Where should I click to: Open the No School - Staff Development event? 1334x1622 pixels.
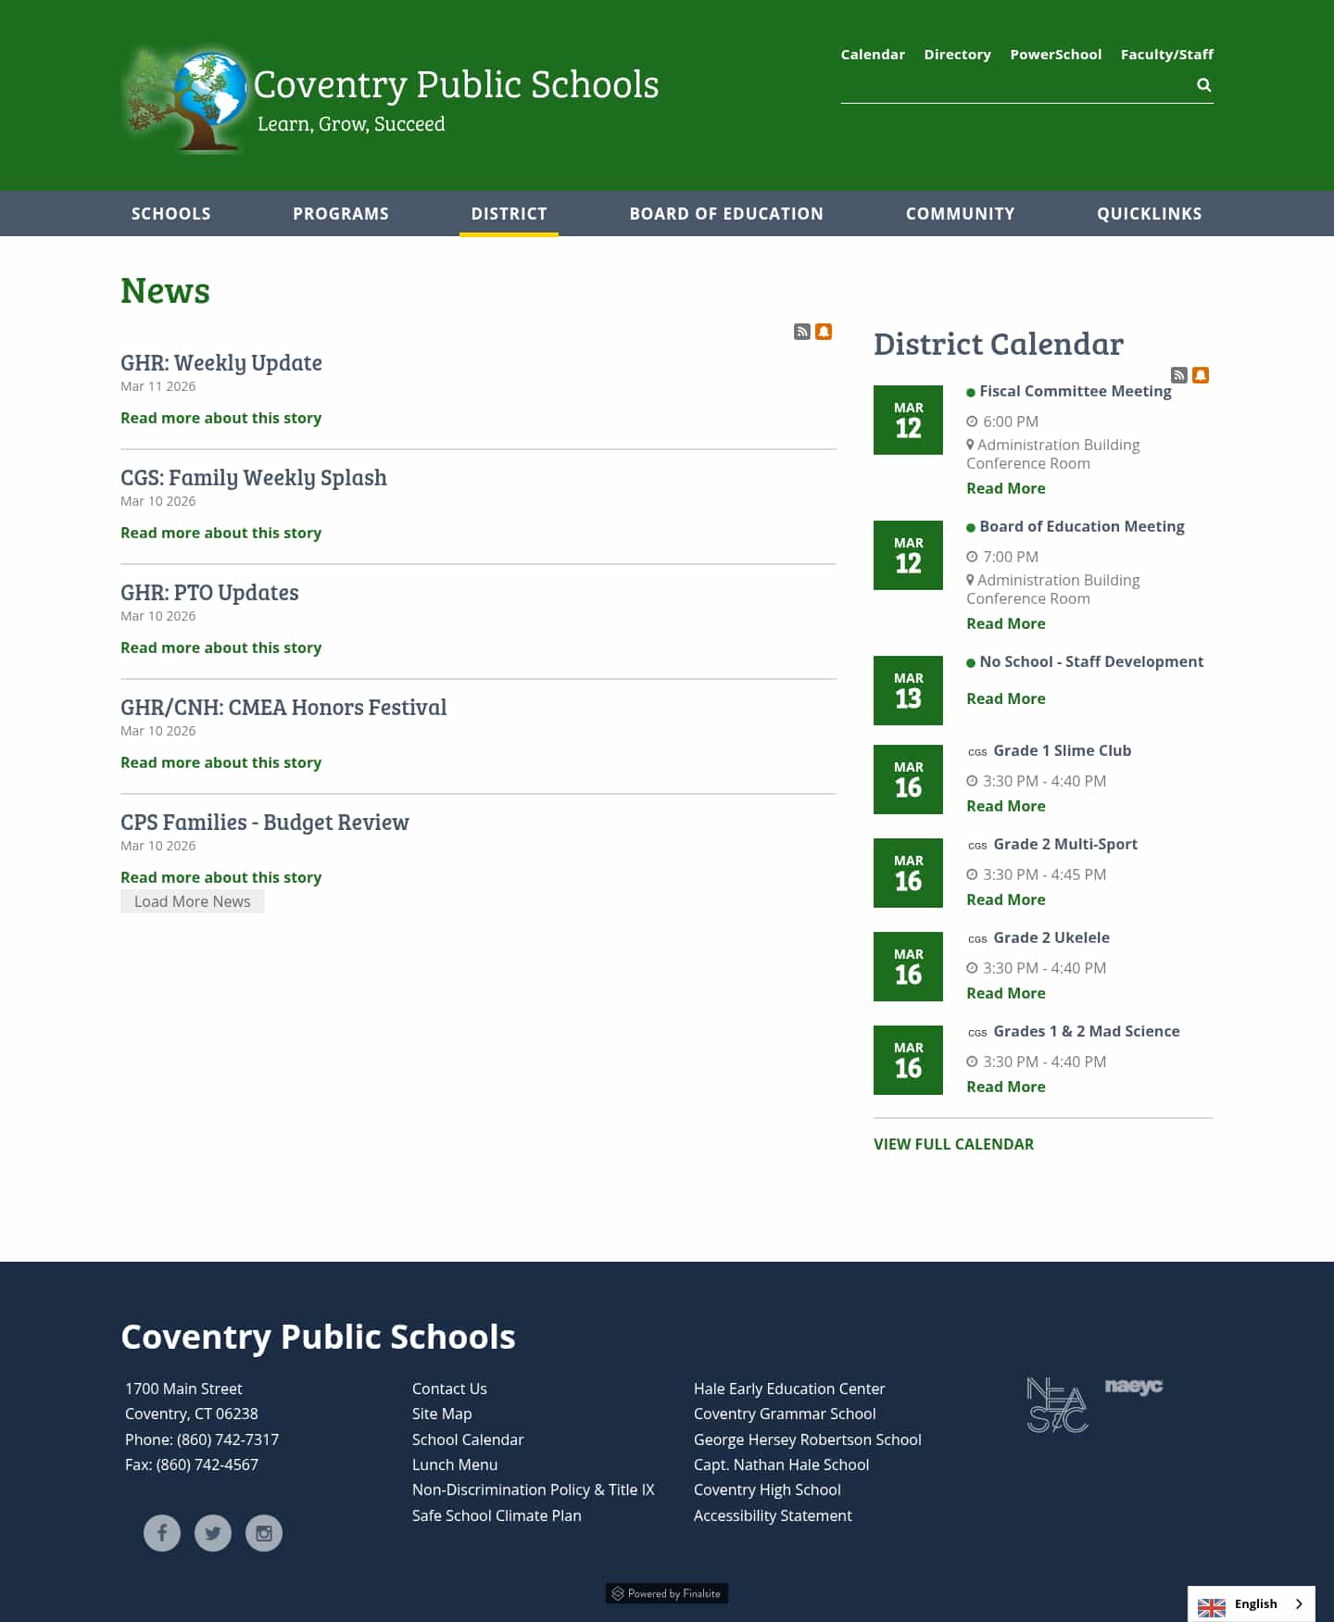pos(1091,661)
